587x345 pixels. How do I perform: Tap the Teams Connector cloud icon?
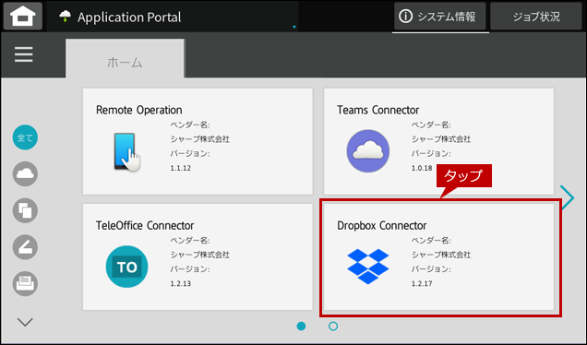coord(368,150)
